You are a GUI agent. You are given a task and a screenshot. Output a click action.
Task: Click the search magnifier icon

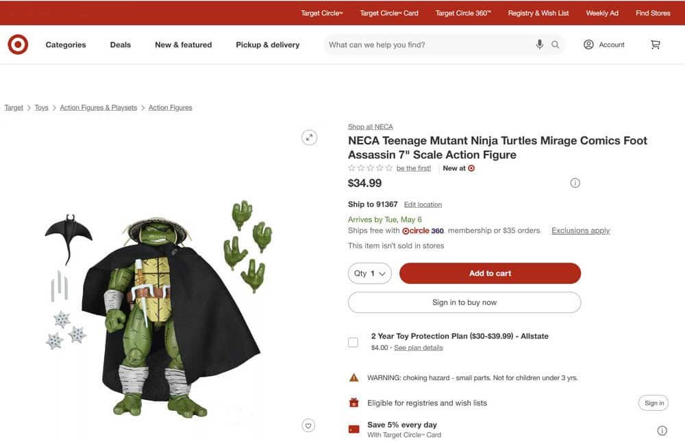[556, 44]
